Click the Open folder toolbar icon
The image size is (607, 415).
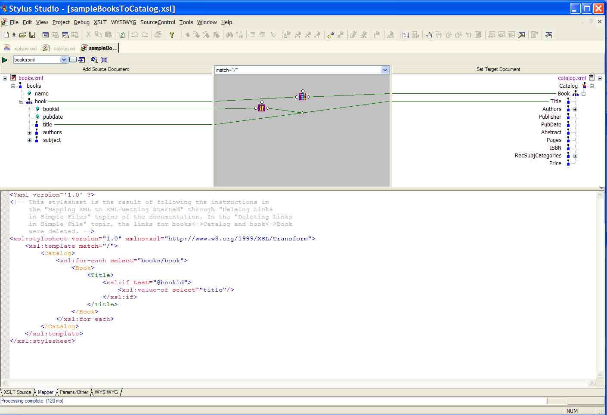pyautogui.click(x=22, y=35)
